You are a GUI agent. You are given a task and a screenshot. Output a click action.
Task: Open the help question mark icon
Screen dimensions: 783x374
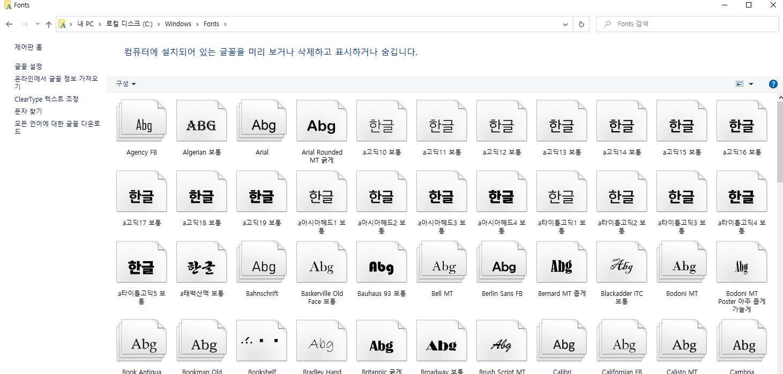773,84
